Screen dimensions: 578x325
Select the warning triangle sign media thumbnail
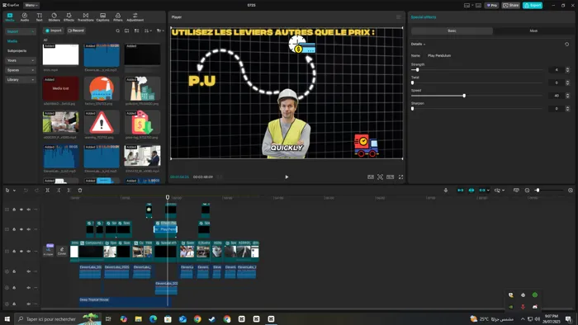(102, 122)
